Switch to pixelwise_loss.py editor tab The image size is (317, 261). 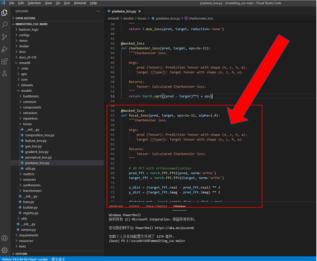tap(124, 11)
